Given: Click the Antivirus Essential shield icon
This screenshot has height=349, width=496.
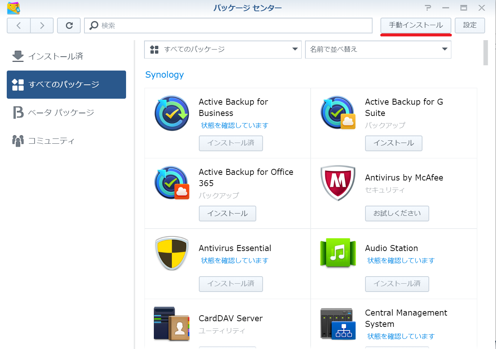Looking at the screenshot, I should (x=172, y=253).
